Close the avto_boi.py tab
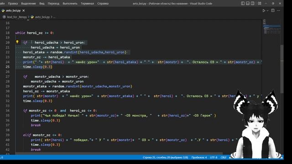292x164 pixels. click(x=24, y=10)
